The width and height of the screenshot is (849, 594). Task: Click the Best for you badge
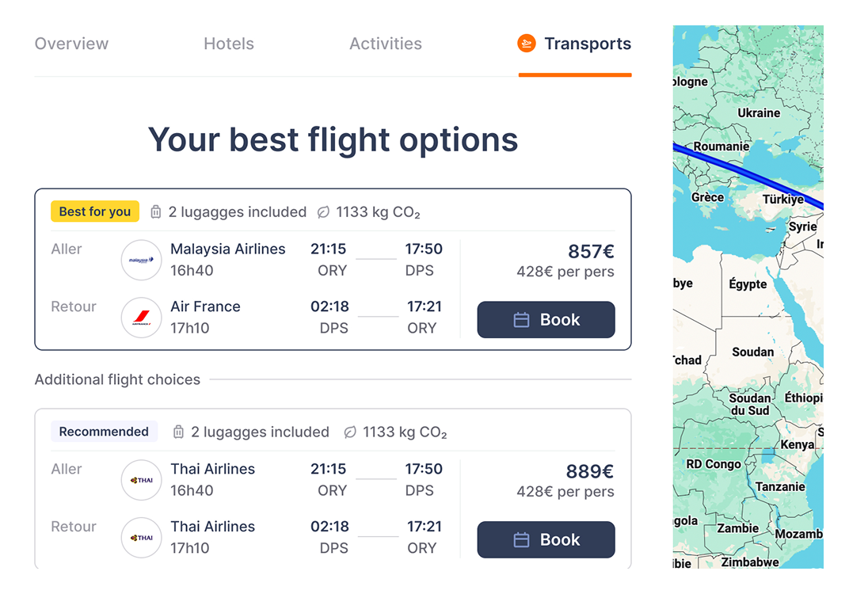coord(95,211)
